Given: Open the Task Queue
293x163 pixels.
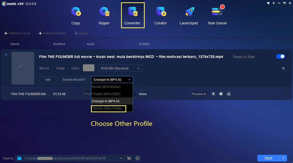Looking at the screenshot, I should pyautogui.click(x=217, y=15).
